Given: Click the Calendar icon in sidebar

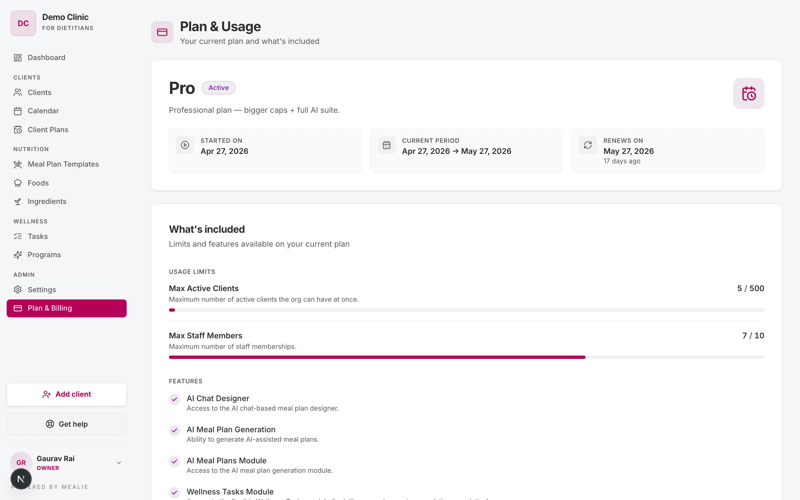Looking at the screenshot, I should click(18, 111).
